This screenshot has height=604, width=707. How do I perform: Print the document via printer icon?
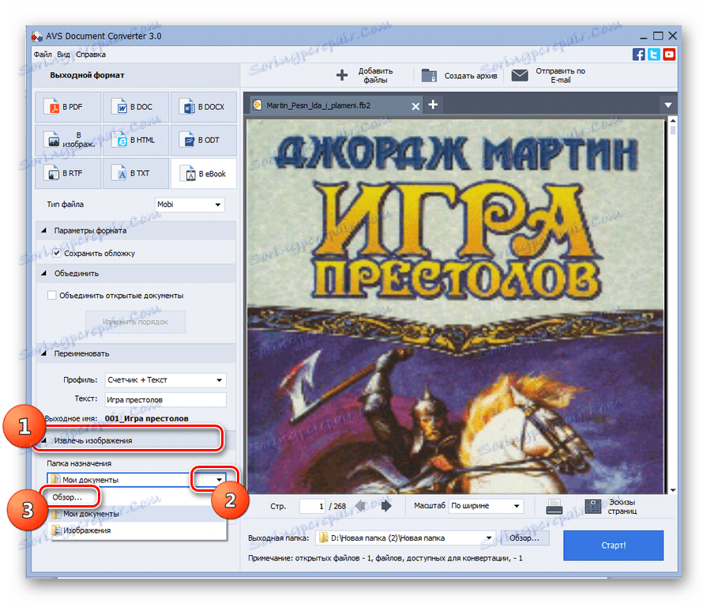pyautogui.click(x=554, y=507)
